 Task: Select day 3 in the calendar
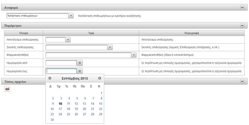tap(61, 98)
